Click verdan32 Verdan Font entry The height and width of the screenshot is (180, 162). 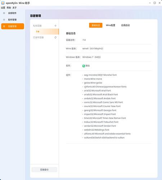pos(100,126)
